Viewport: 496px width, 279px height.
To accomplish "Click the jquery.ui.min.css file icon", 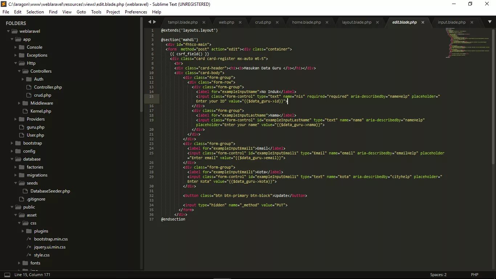I will tap(29, 247).
